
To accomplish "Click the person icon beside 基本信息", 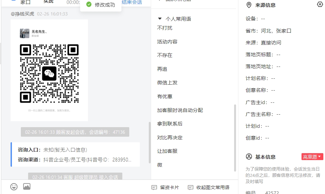I will (249, 156).
